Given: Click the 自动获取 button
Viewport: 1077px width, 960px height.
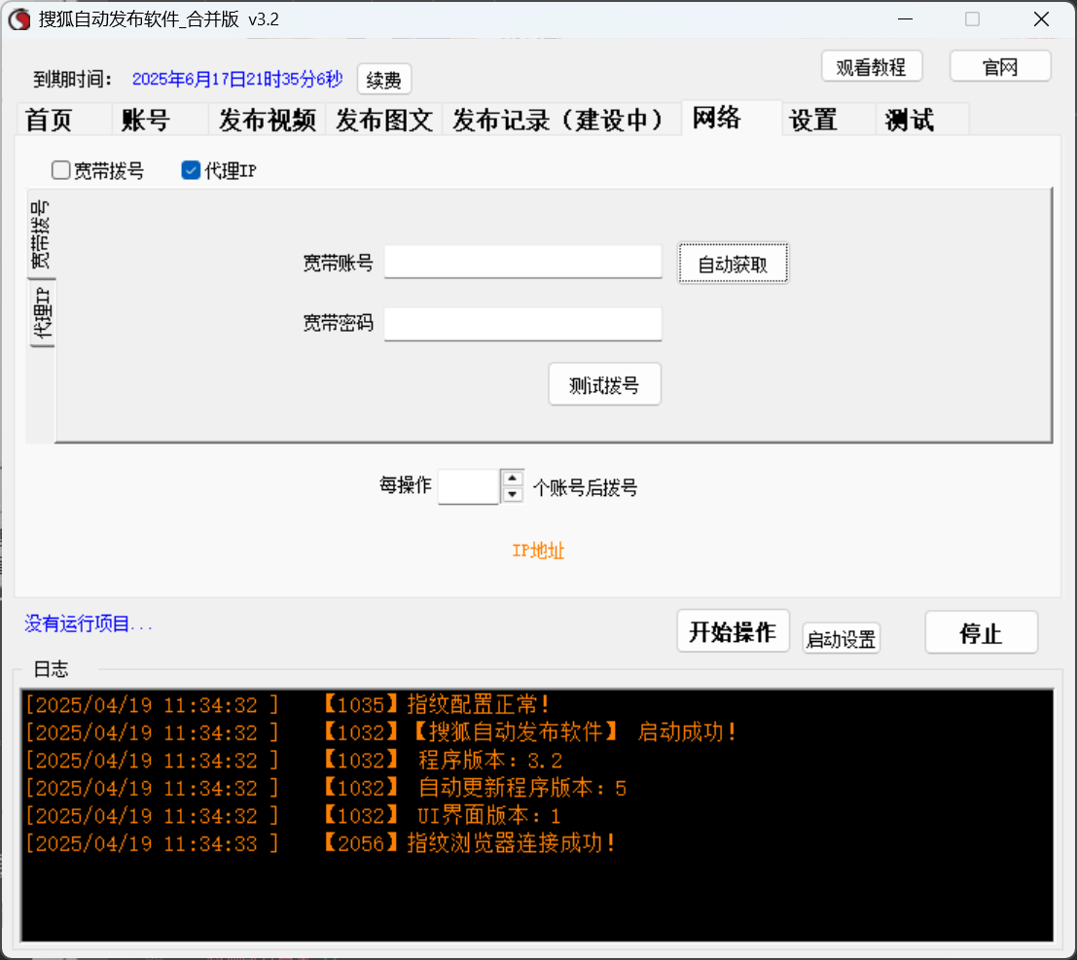Looking at the screenshot, I should coord(733,264).
